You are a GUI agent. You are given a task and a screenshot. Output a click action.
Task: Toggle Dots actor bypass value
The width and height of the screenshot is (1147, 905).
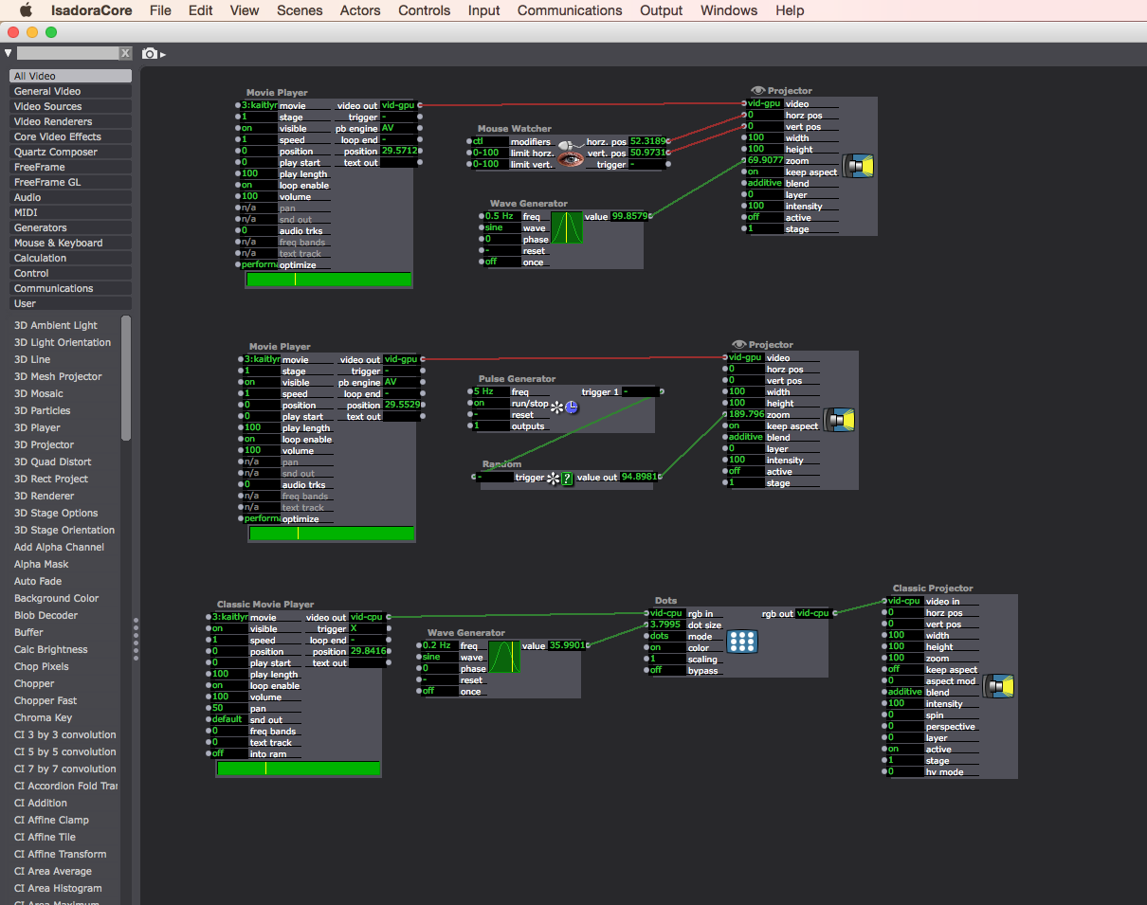tap(666, 671)
